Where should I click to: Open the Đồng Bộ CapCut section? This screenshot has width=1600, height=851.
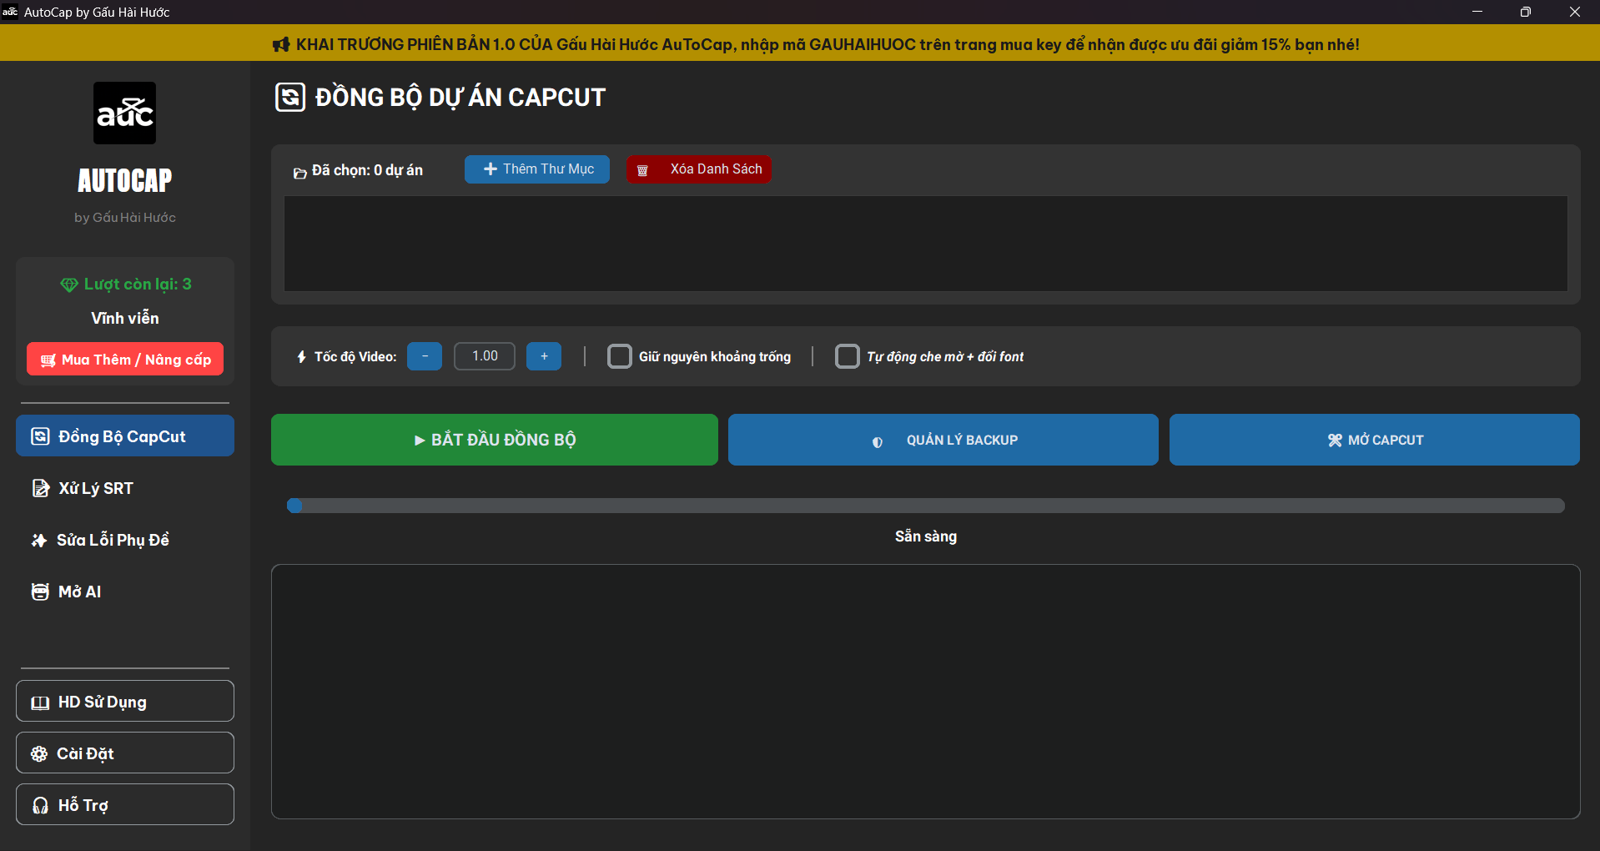[x=125, y=436]
